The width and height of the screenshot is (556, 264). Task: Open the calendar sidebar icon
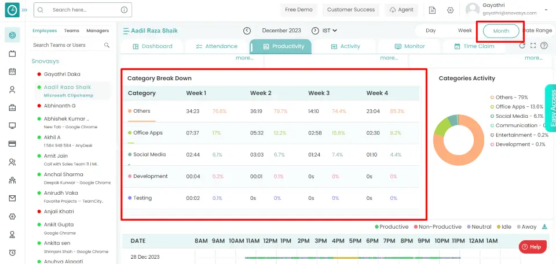click(12, 72)
